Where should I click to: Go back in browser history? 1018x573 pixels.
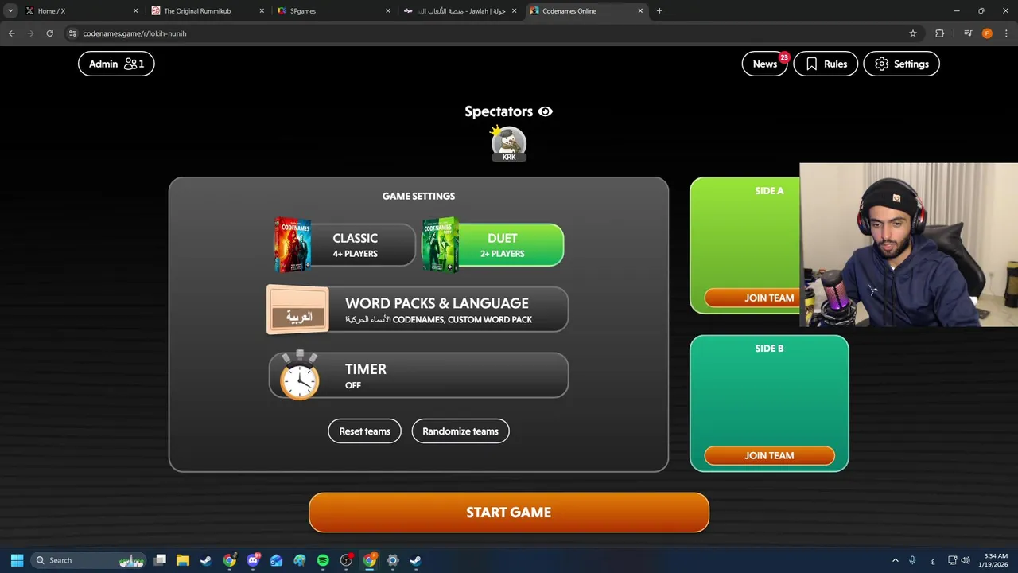pos(12,33)
